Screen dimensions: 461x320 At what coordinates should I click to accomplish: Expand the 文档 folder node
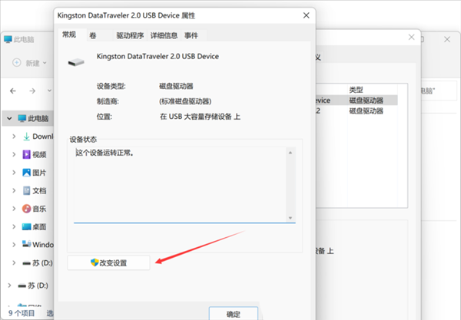pos(14,190)
